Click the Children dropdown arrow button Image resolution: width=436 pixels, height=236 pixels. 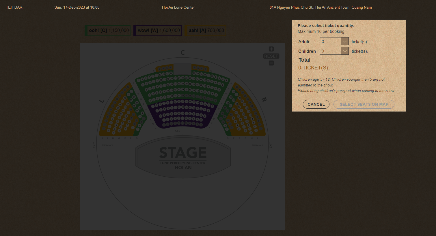point(345,51)
